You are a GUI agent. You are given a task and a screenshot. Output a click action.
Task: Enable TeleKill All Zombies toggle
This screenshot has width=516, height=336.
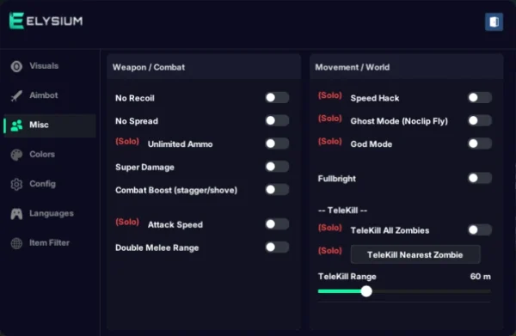pos(480,229)
